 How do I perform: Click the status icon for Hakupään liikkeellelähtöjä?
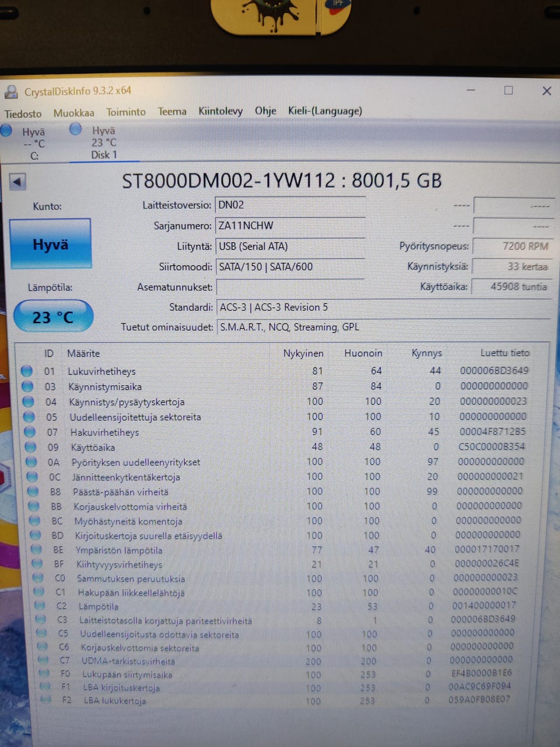pos(39,592)
